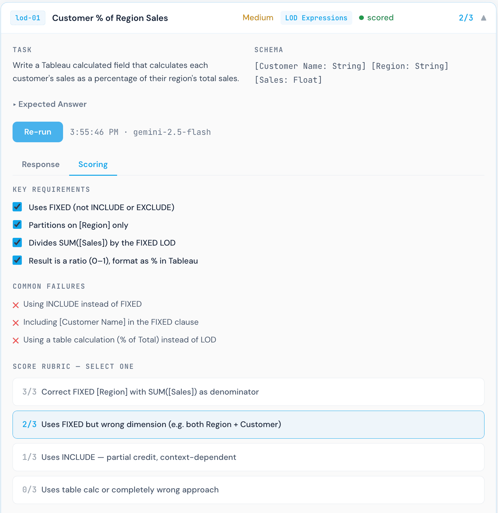Click the LOD Expressions category tag
The width and height of the screenshot is (498, 513).
point(316,18)
